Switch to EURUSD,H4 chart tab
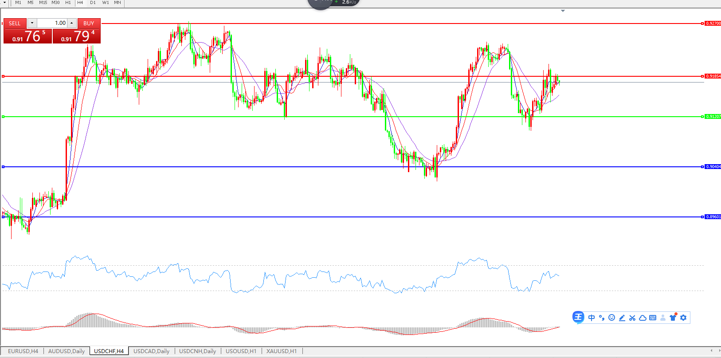 (x=23, y=351)
